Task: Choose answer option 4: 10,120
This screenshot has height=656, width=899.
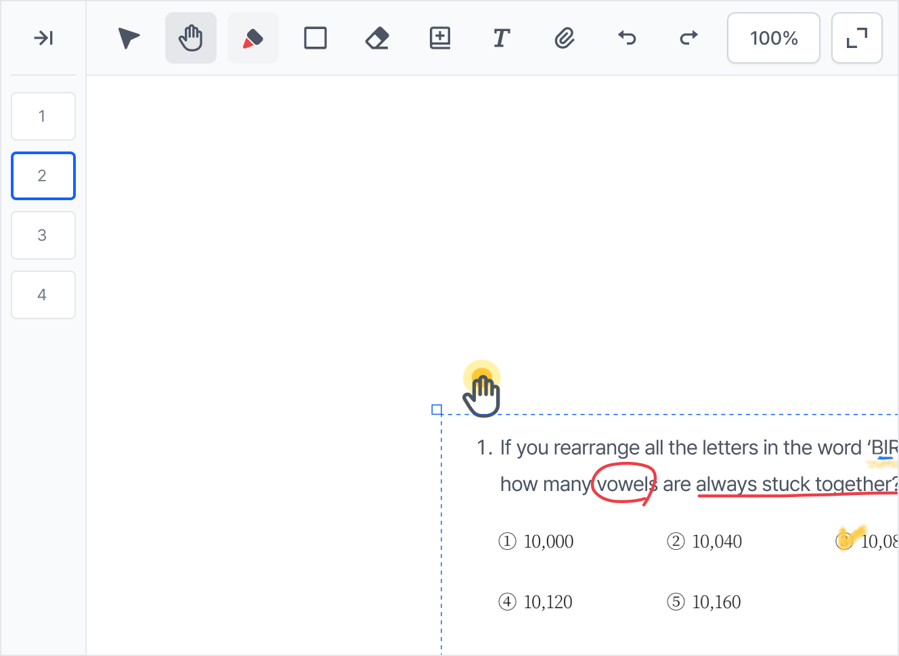Action: (x=535, y=602)
